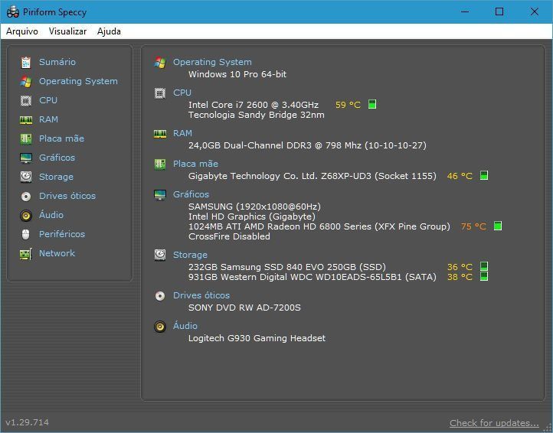Viewport: 553px width, 433px height.
Task: Click the Gráficos monitor icon in sidebar
Action: tap(26, 158)
